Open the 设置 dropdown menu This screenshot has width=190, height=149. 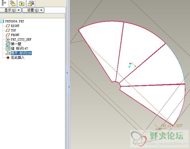[33, 10]
